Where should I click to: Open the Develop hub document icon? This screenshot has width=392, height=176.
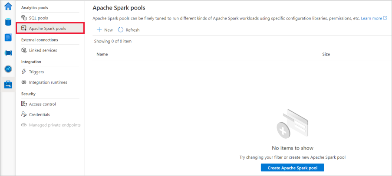coord(8,37)
